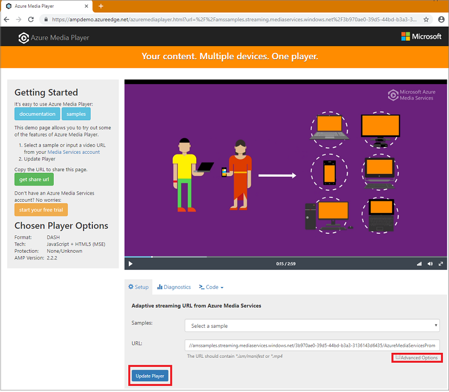Viewport: 449px width, 392px height.
Task: Click the AMP Version 2.2.2 value
Action: pyautogui.click(x=52, y=258)
